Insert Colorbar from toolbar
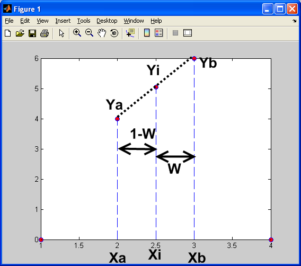 click(x=147, y=33)
